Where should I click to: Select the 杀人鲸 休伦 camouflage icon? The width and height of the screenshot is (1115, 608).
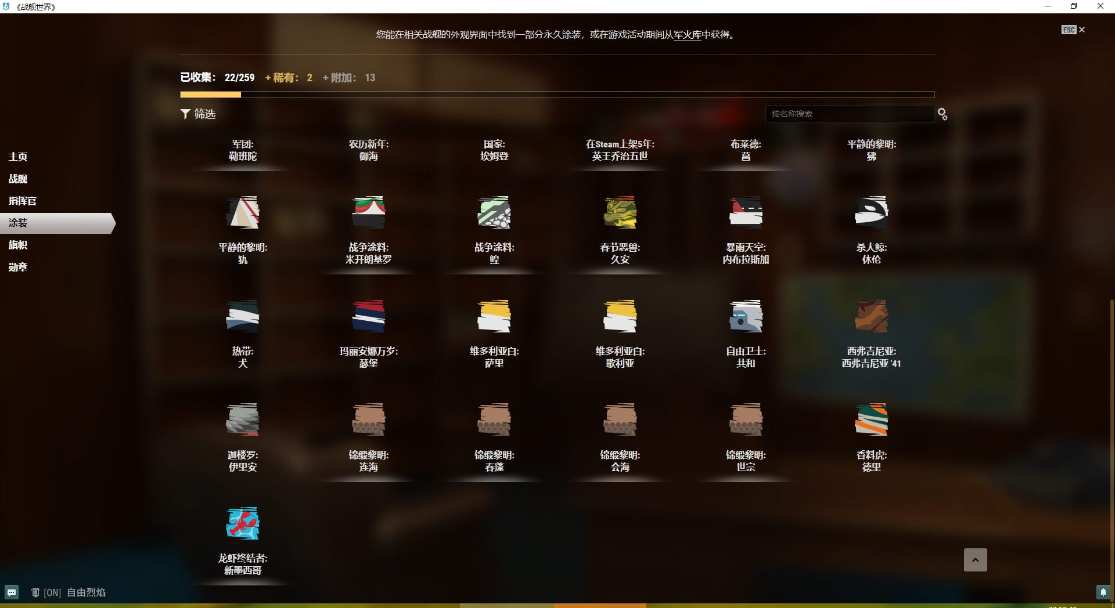871,212
